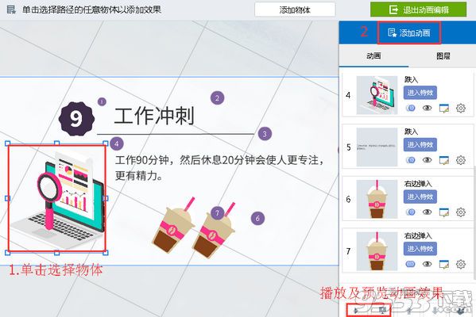Click the animation edit icon before the hint text
The image size is (476, 317).
point(11,10)
